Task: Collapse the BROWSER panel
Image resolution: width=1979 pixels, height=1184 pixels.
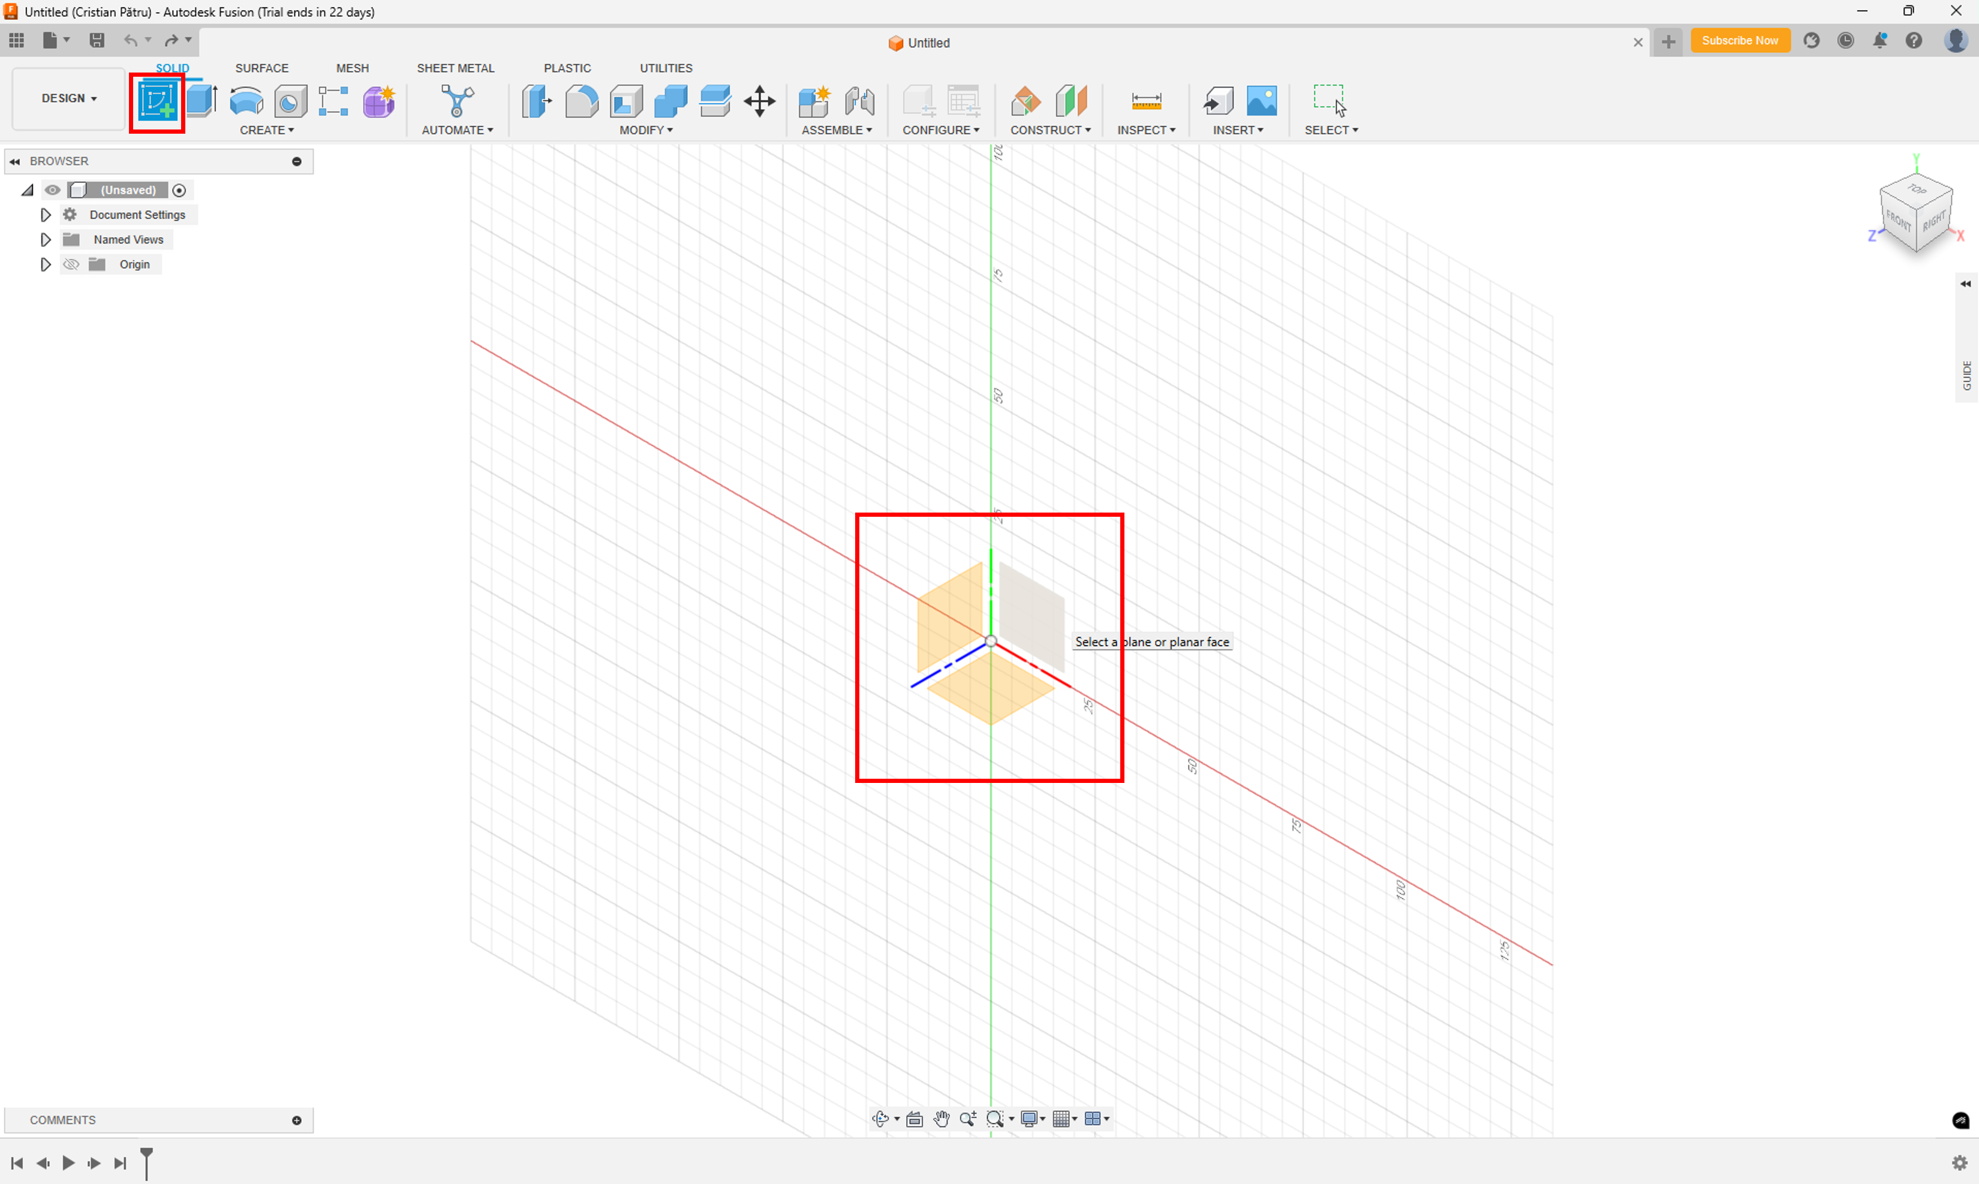Action: (14, 161)
